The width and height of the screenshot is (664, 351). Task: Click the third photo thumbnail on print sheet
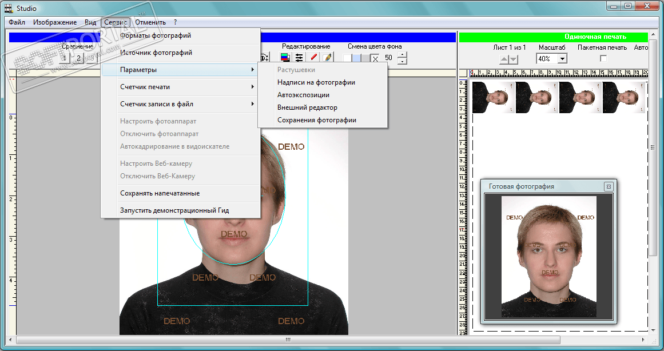(580, 97)
